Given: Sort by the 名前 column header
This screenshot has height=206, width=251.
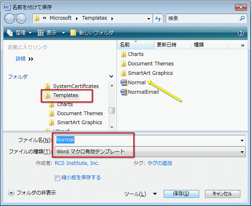Looking at the screenshot, I should [136, 45].
